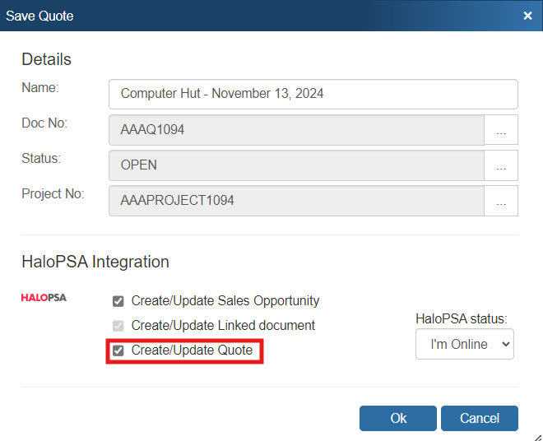Close the Save Quote dialog

click(527, 16)
